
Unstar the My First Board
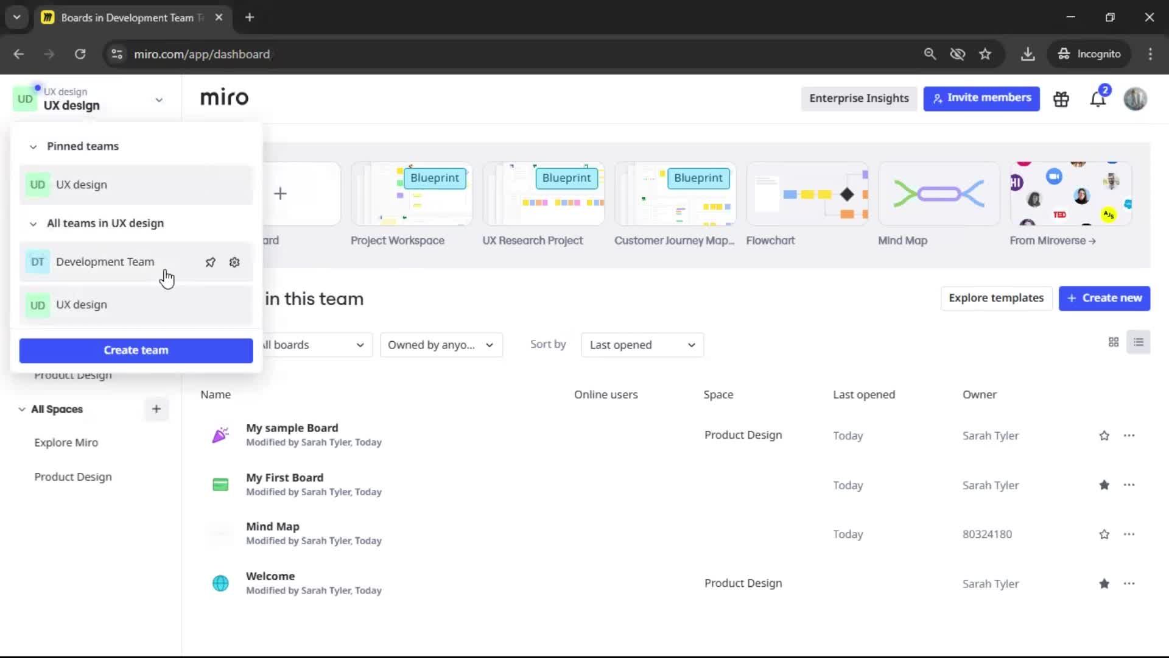tap(1104, 485)
